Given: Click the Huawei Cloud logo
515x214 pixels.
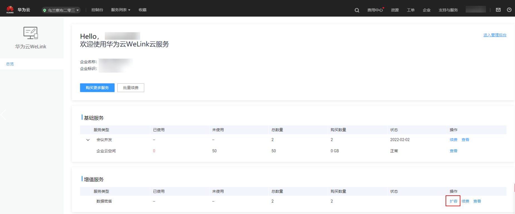Looking at the screenshot, I should [10, 9].
